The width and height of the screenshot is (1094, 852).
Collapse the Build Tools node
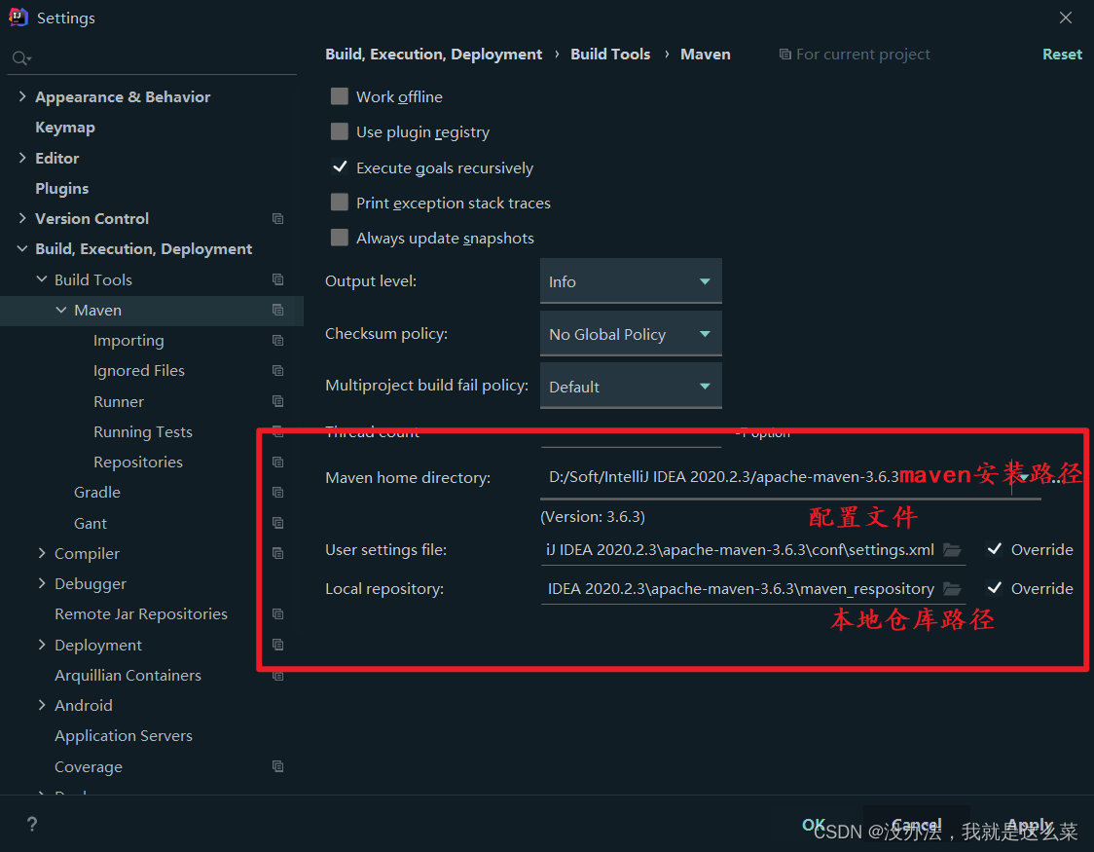coord(42,279)
